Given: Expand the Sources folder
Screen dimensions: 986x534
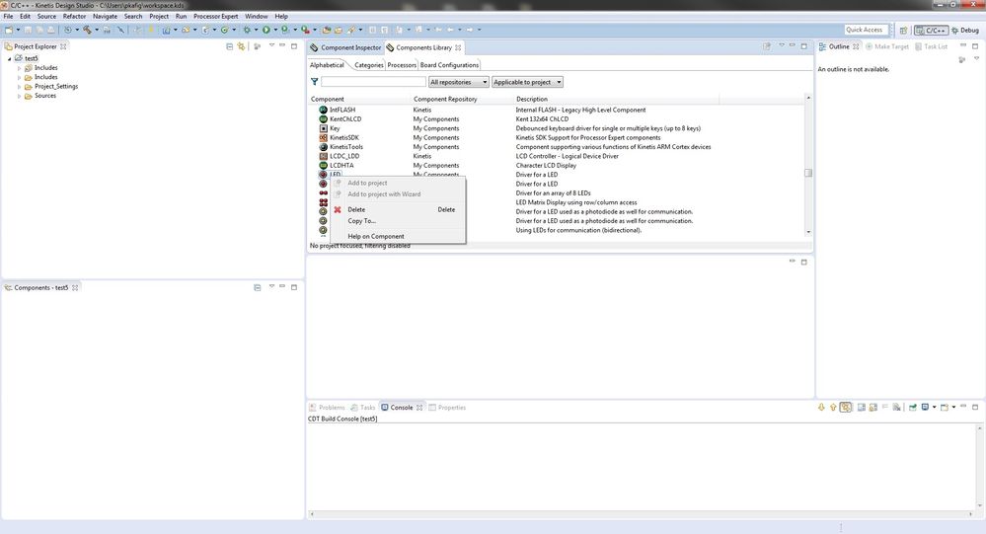Looking at the screenshot, I should point(20,96).
